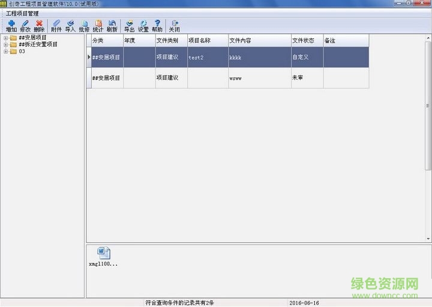This screenshot has height=307, width=432.
Task: Click the kkkk file content cell
Action: coord(260,57)
